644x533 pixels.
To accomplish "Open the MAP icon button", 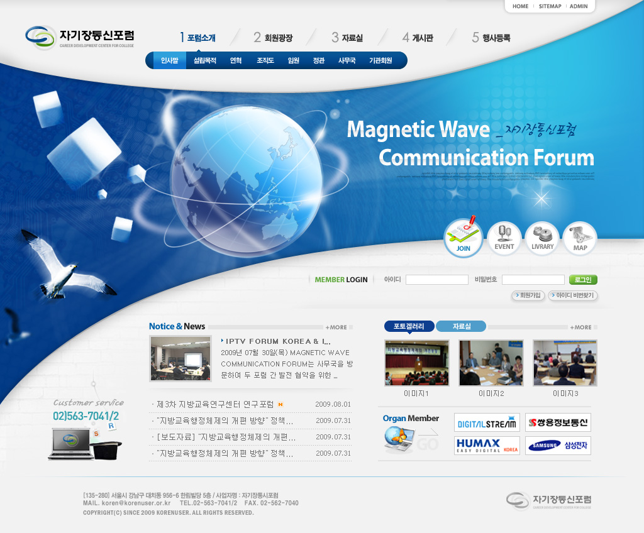I will 580,239.
